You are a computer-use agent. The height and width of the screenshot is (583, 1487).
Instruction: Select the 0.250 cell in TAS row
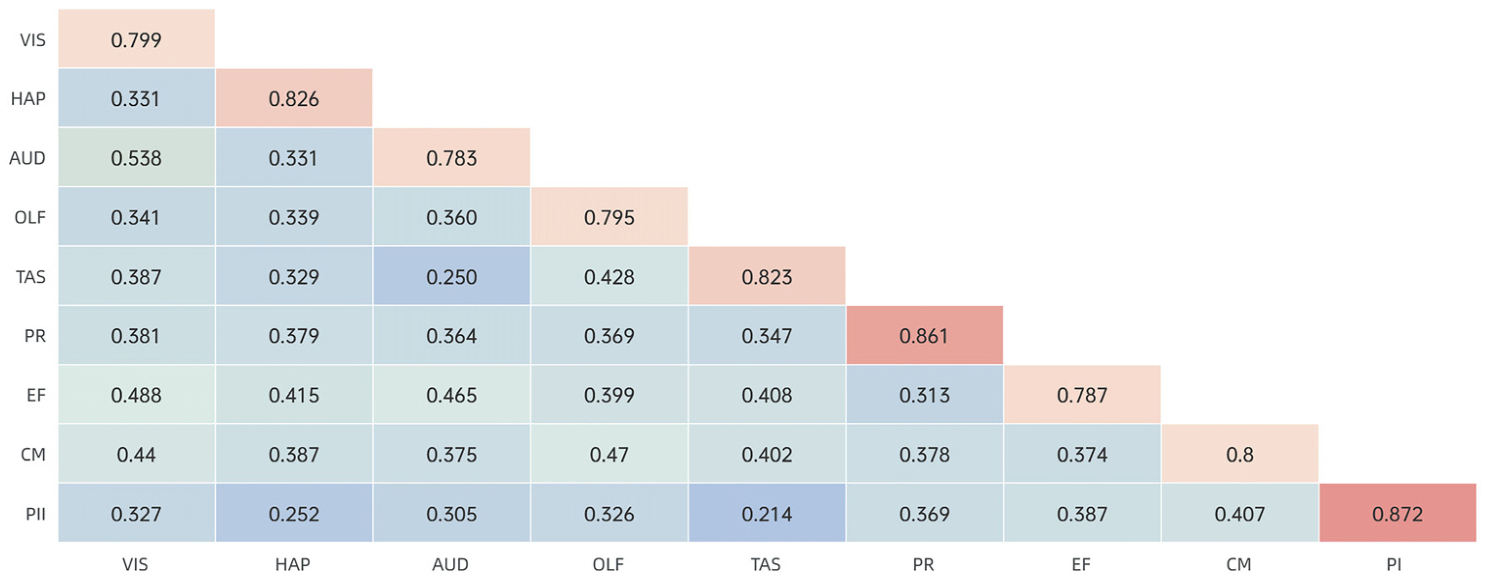pos(452,276)
